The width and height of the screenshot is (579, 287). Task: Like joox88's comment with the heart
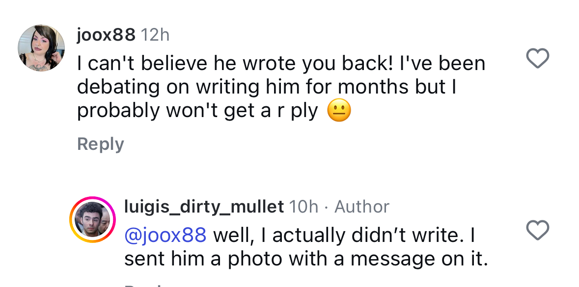pyautogui.click(x=537, y=58)
